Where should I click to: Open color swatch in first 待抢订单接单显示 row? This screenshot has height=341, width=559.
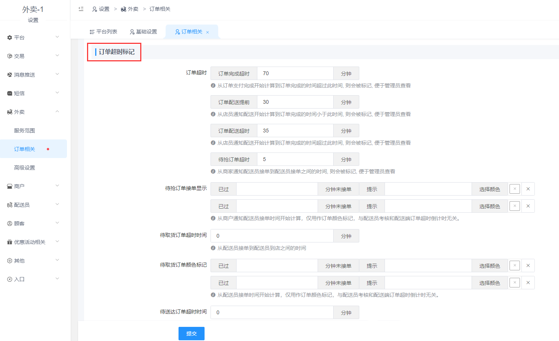tap(515, 189)
